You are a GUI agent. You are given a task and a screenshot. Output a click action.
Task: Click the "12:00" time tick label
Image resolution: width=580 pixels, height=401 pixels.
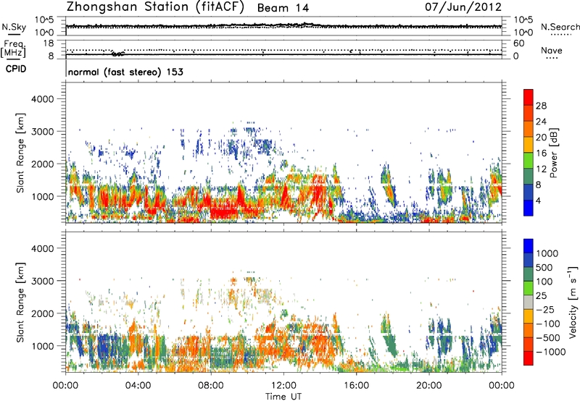click(x=283, y=386)
